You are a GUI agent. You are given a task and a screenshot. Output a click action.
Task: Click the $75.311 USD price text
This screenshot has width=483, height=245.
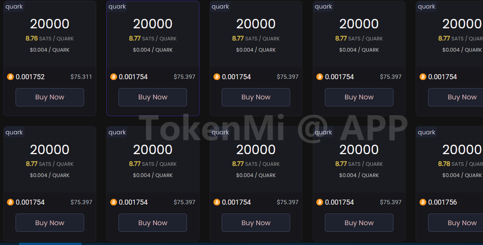[81, 77]
